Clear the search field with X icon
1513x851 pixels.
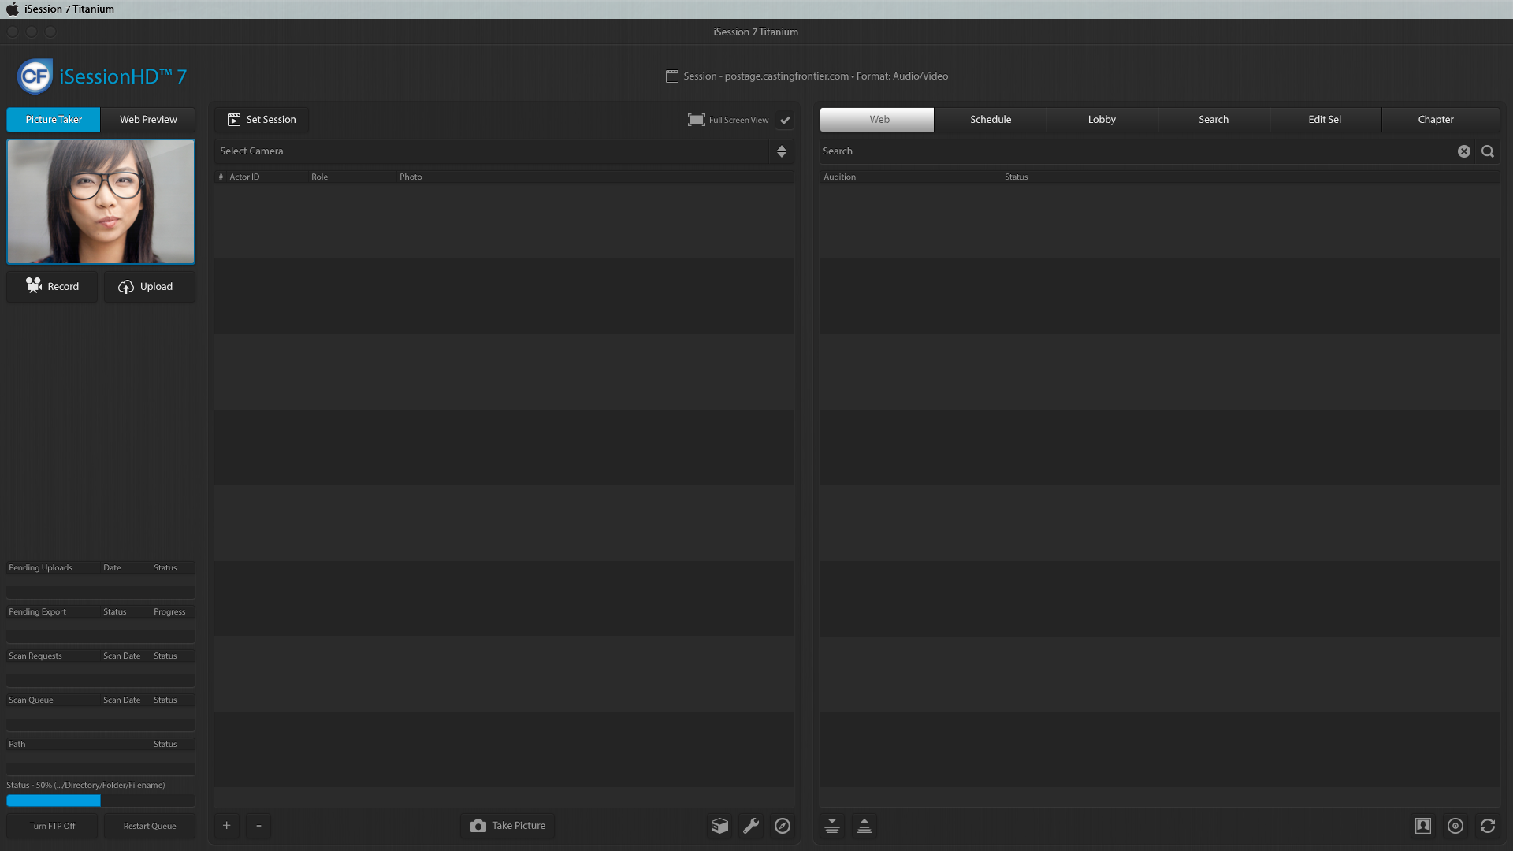(1463, 151)
